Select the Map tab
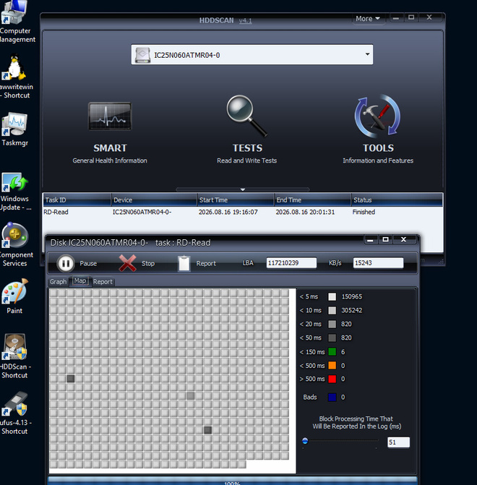The height and width of the screenshot is (485, 477). 80,281
